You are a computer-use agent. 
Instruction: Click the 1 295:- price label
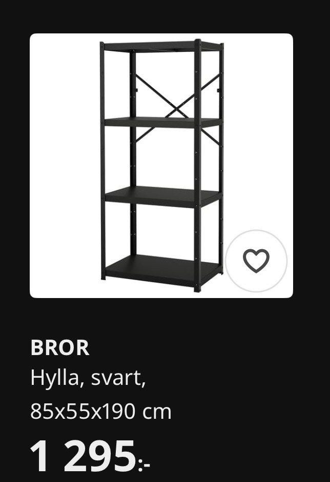point(90,456)
